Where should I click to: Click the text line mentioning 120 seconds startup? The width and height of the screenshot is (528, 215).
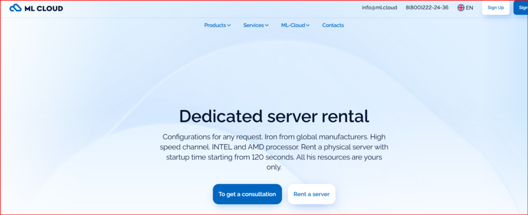pyautogui.click(x=274, y=157)
